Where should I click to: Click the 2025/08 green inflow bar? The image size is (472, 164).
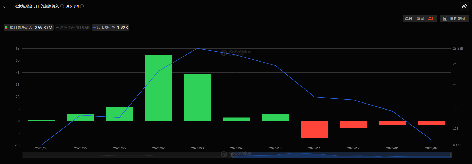[x=197, y=98]
